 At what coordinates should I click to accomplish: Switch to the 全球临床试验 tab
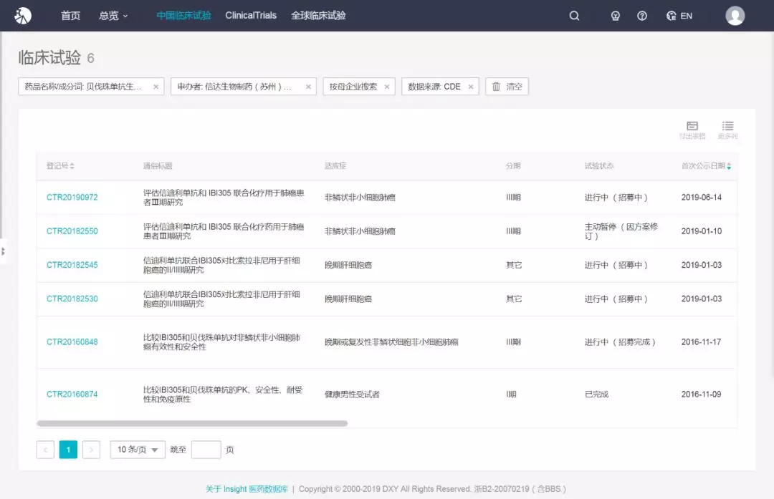coord(318,16)
